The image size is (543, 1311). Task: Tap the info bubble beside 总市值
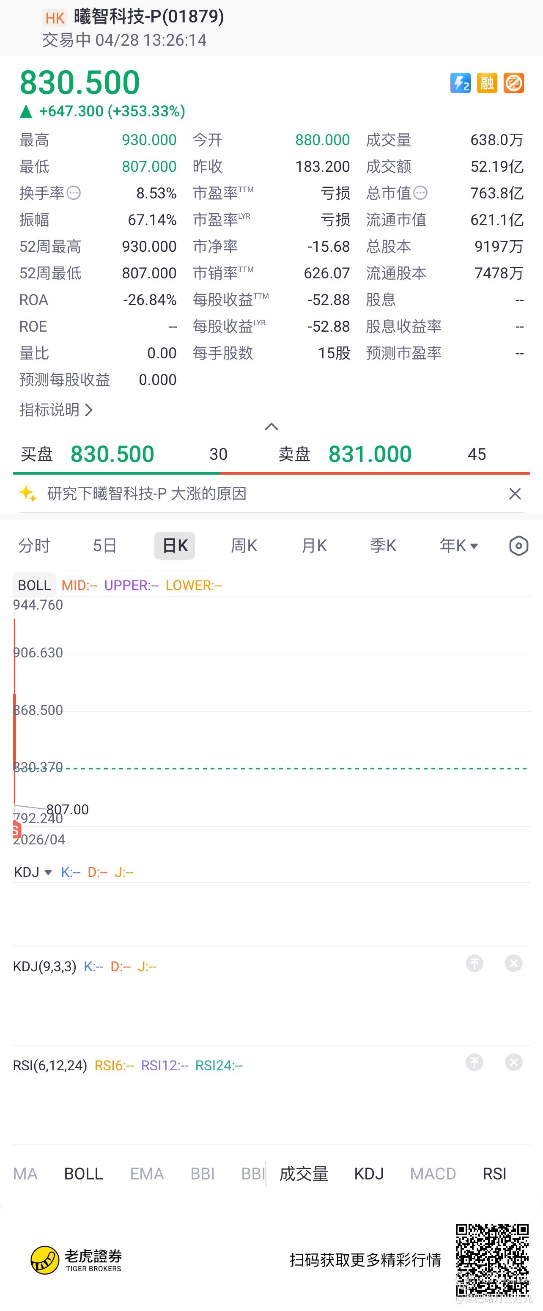(x=420, y=193)
